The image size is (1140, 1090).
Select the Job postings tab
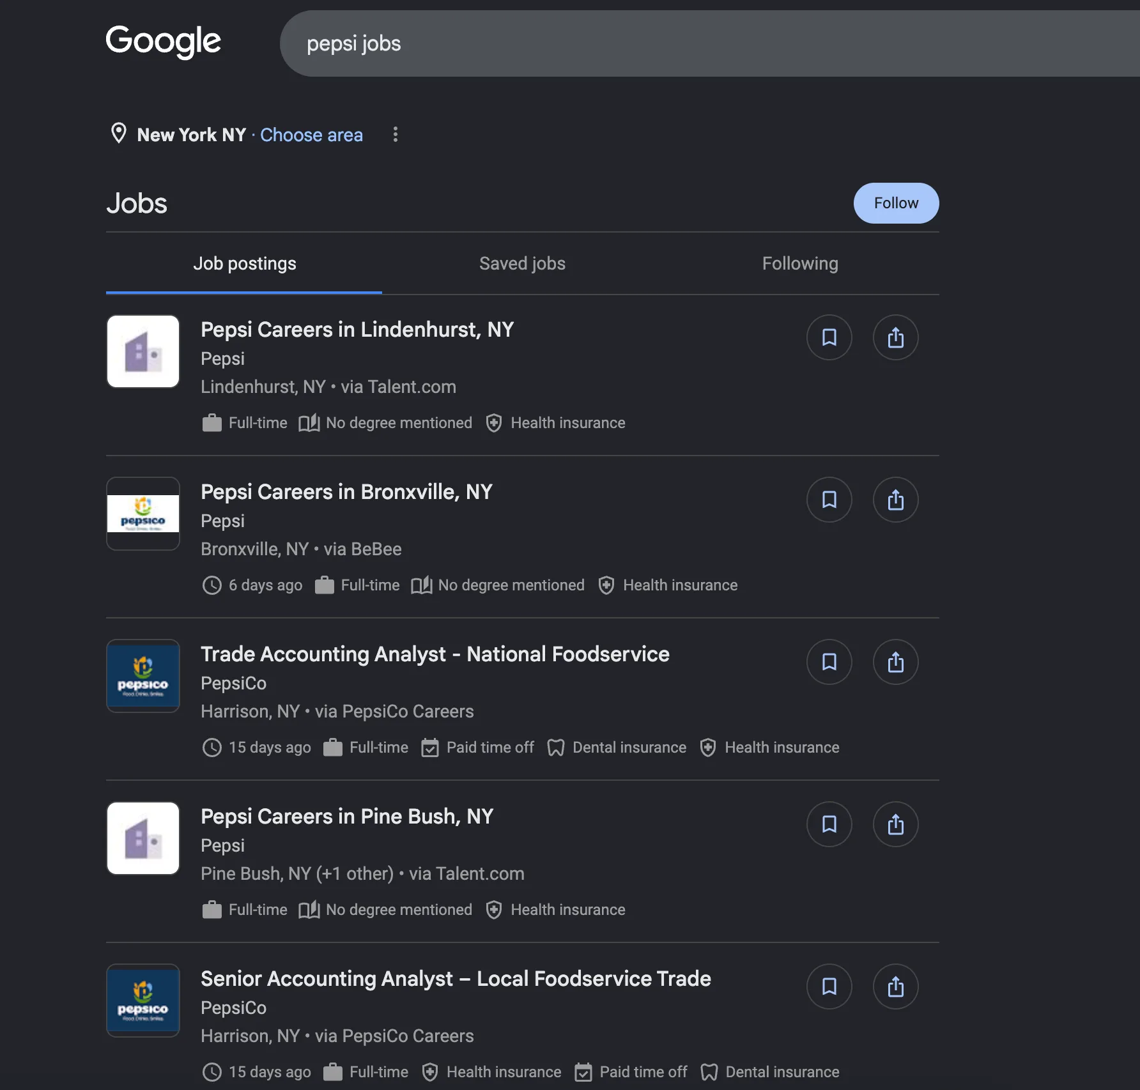click(244, 264)
